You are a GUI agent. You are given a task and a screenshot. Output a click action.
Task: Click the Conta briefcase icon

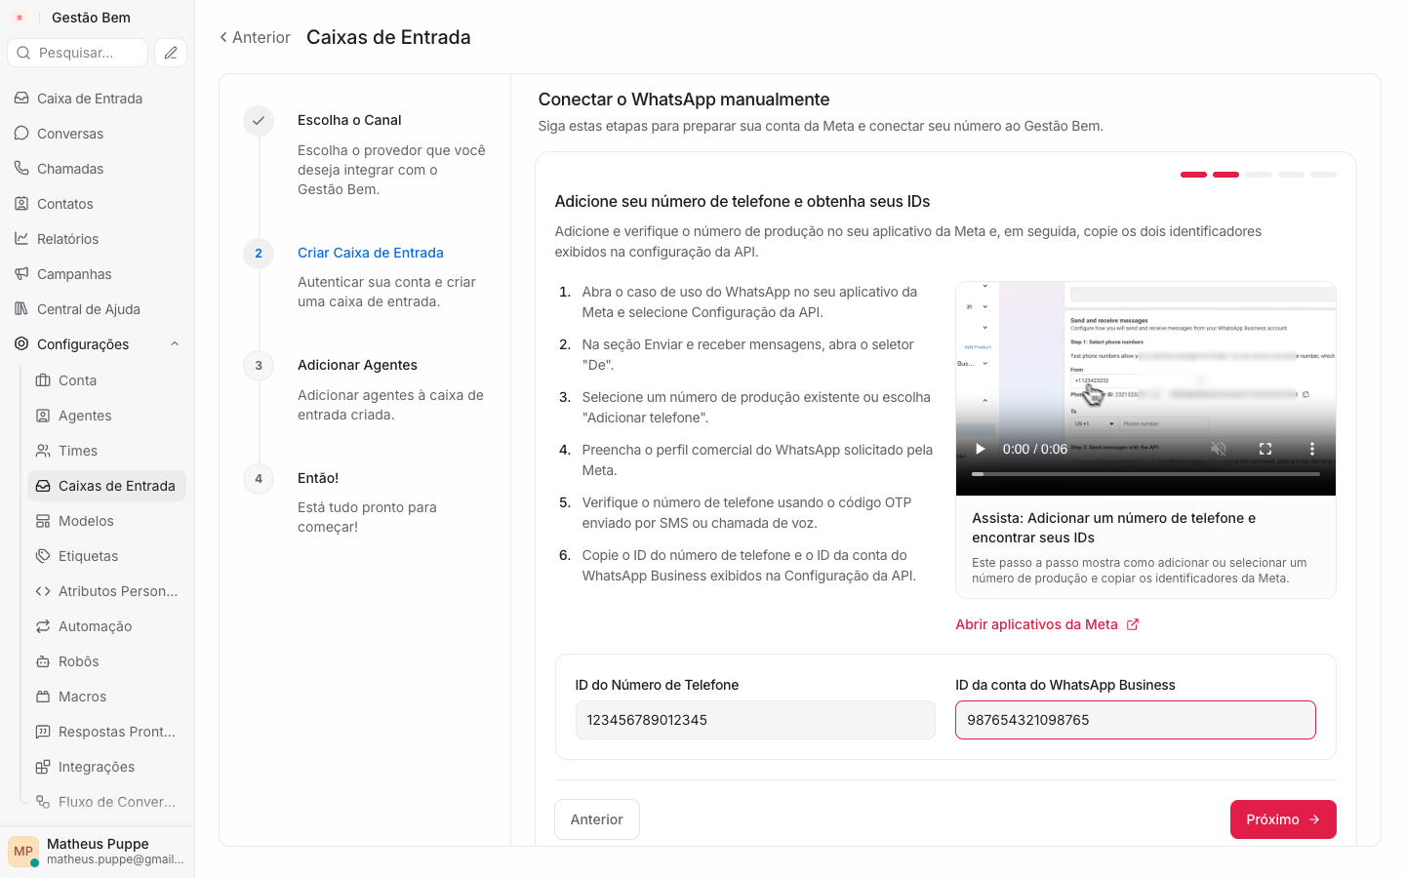43,380
